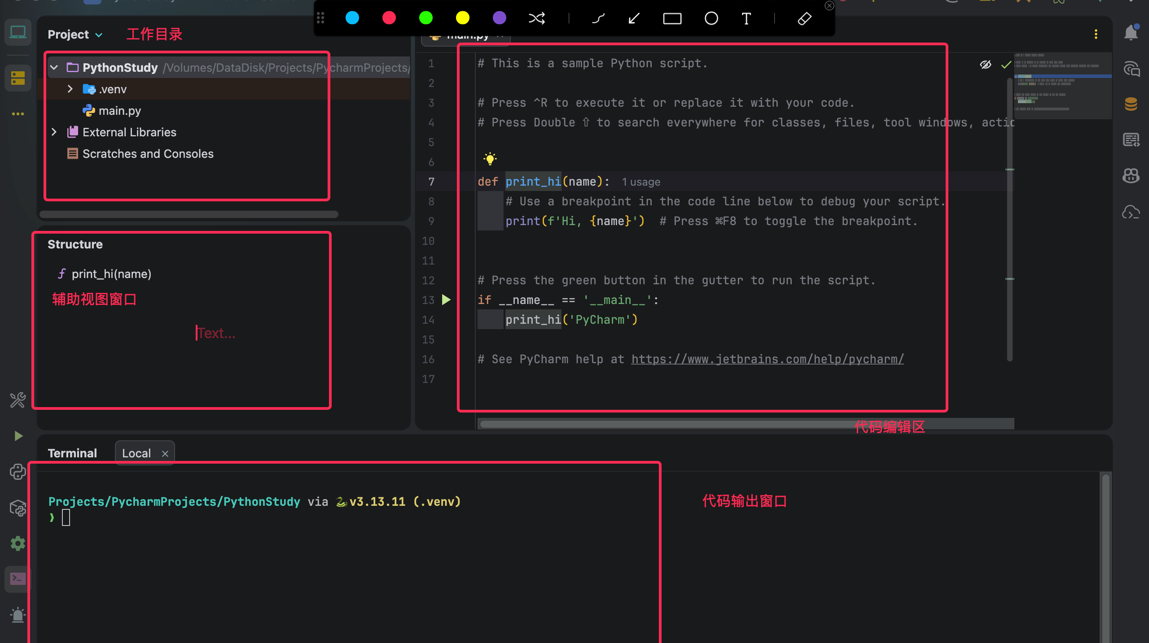Open the Database tool window icon
1149x643 pixels.
pyautogui.click(x=1131, y=104)
